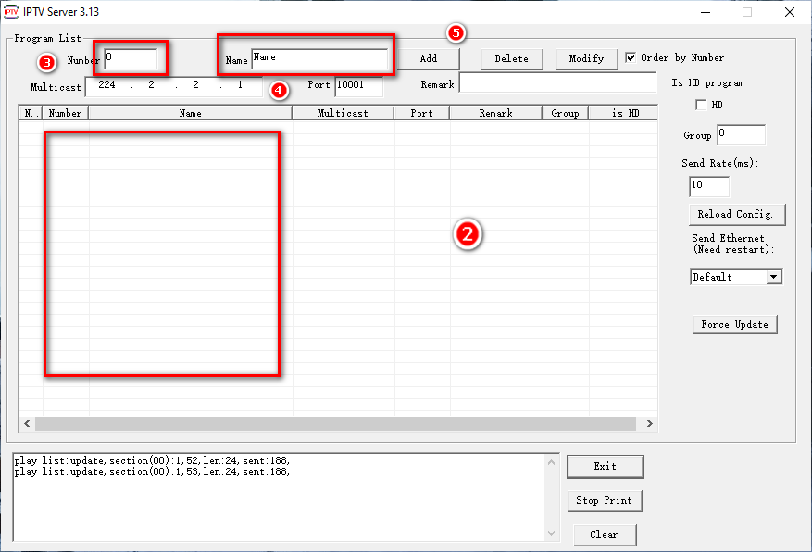Sort by the Multicast column header
The height and width of the screenshot is (552, 812).
coord(343,113)
